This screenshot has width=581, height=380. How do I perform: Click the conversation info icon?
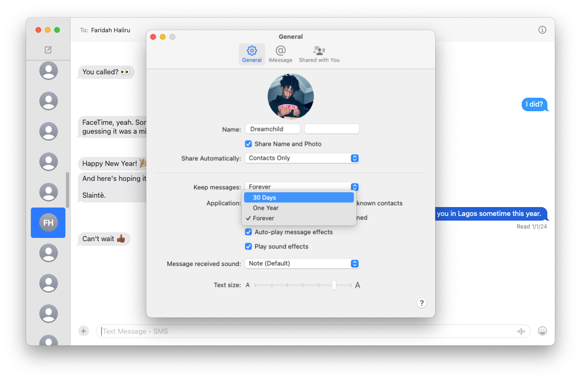click(542, 29)
